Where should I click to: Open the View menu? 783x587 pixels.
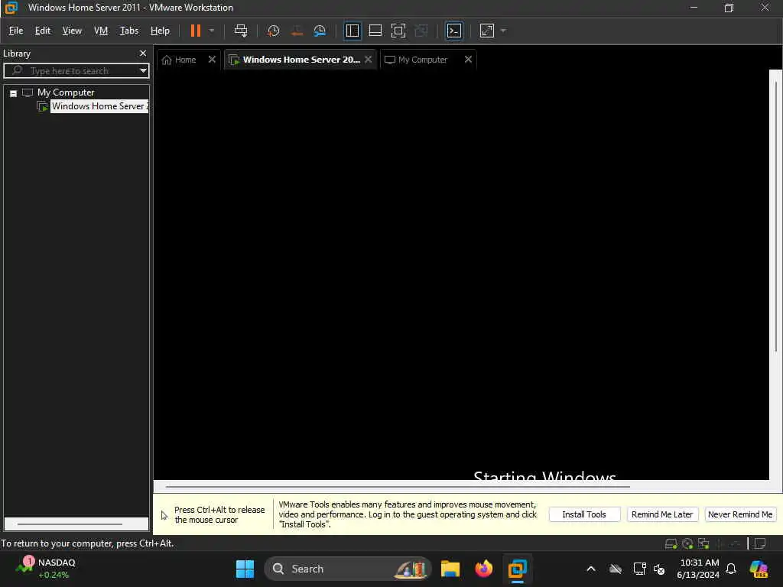pos(72,31)
